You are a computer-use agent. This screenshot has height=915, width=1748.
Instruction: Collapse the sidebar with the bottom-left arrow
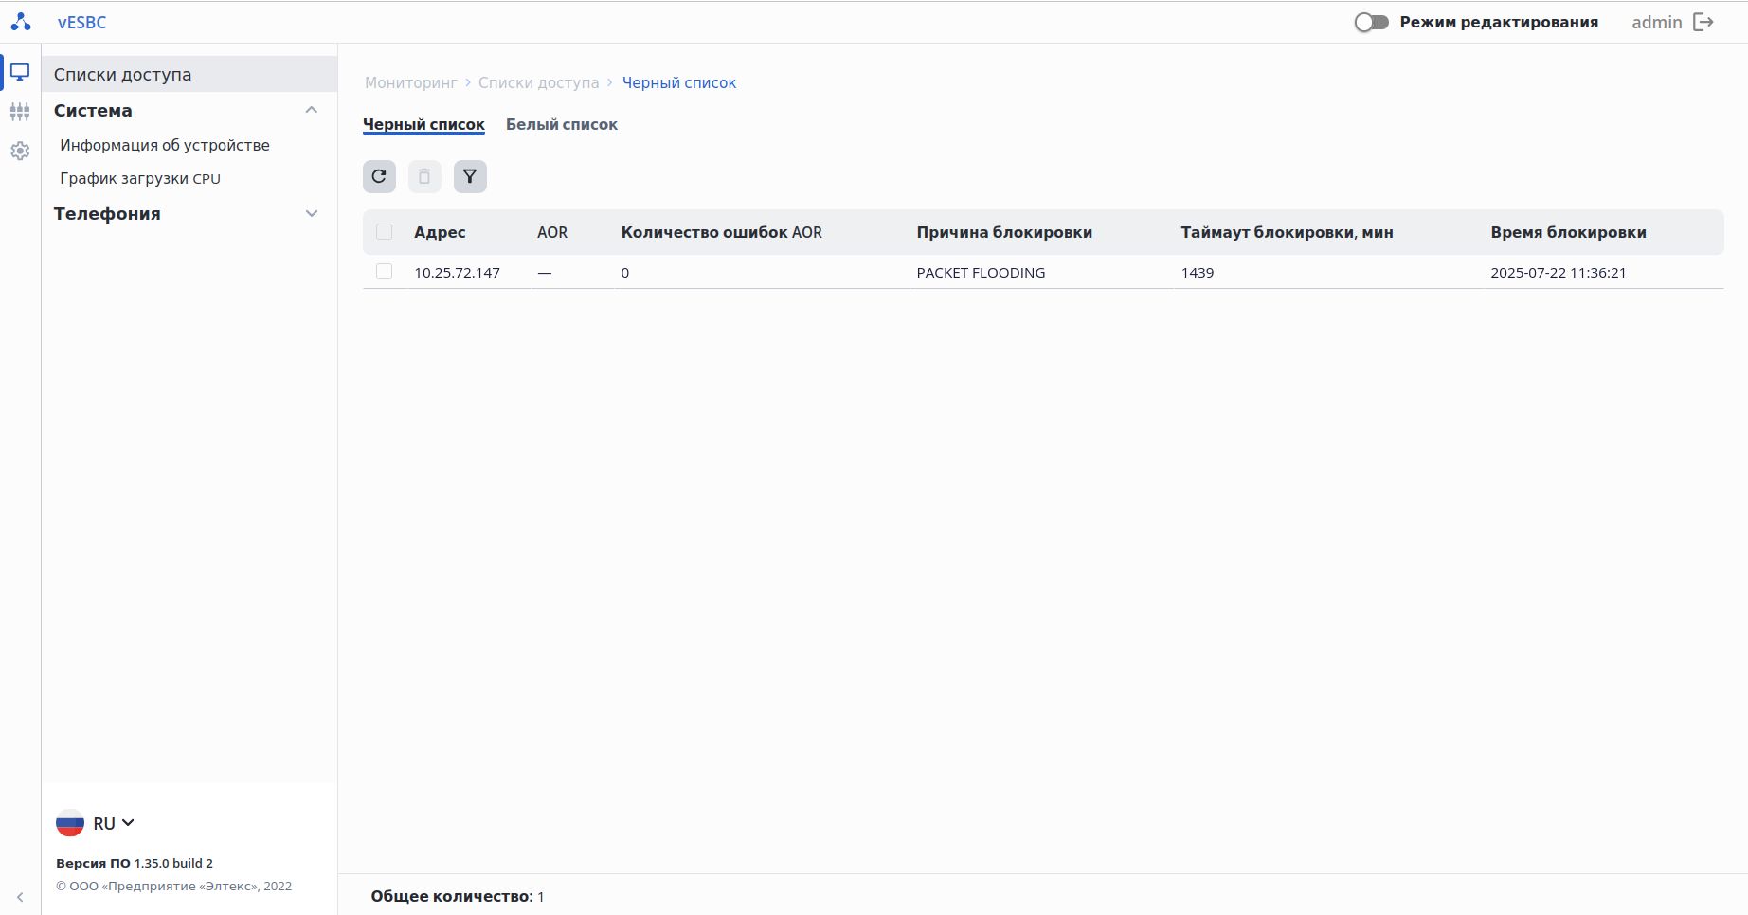point(20,897)
